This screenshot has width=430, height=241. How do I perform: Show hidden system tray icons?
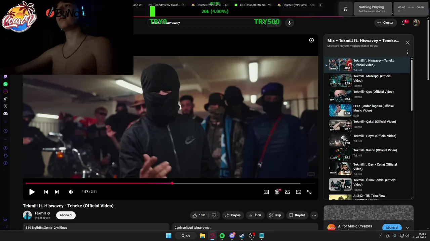[380, 236]
